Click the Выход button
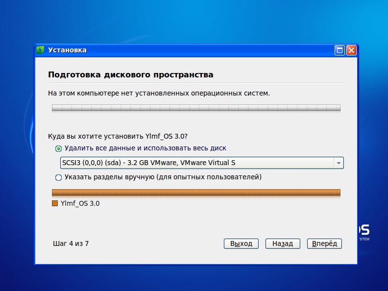 point(241,244)
